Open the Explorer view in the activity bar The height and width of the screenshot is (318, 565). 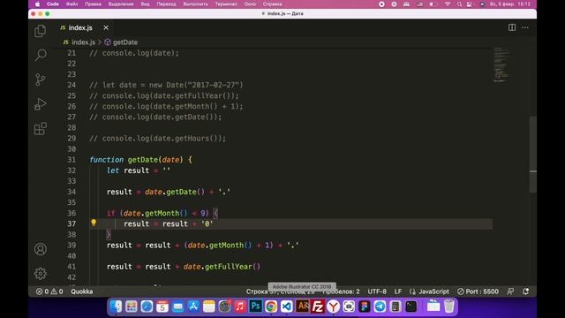point(41,31)
